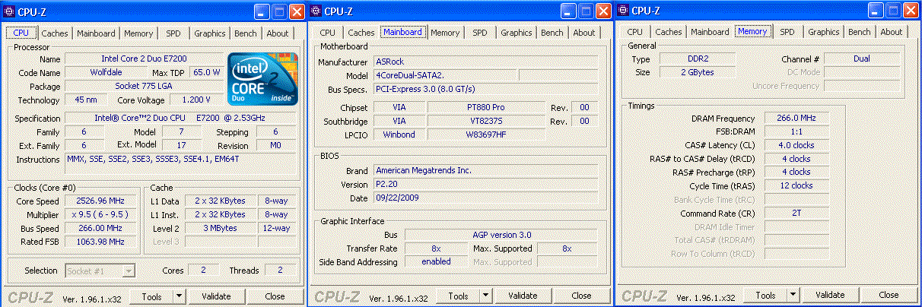
Task: Select SPD tab in the left CPU window
Action: (x=173, y=33)
